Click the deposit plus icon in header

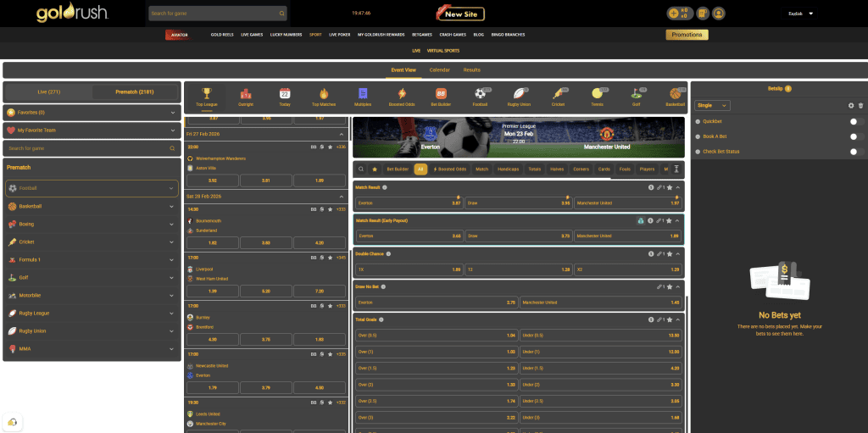[673, 14]
